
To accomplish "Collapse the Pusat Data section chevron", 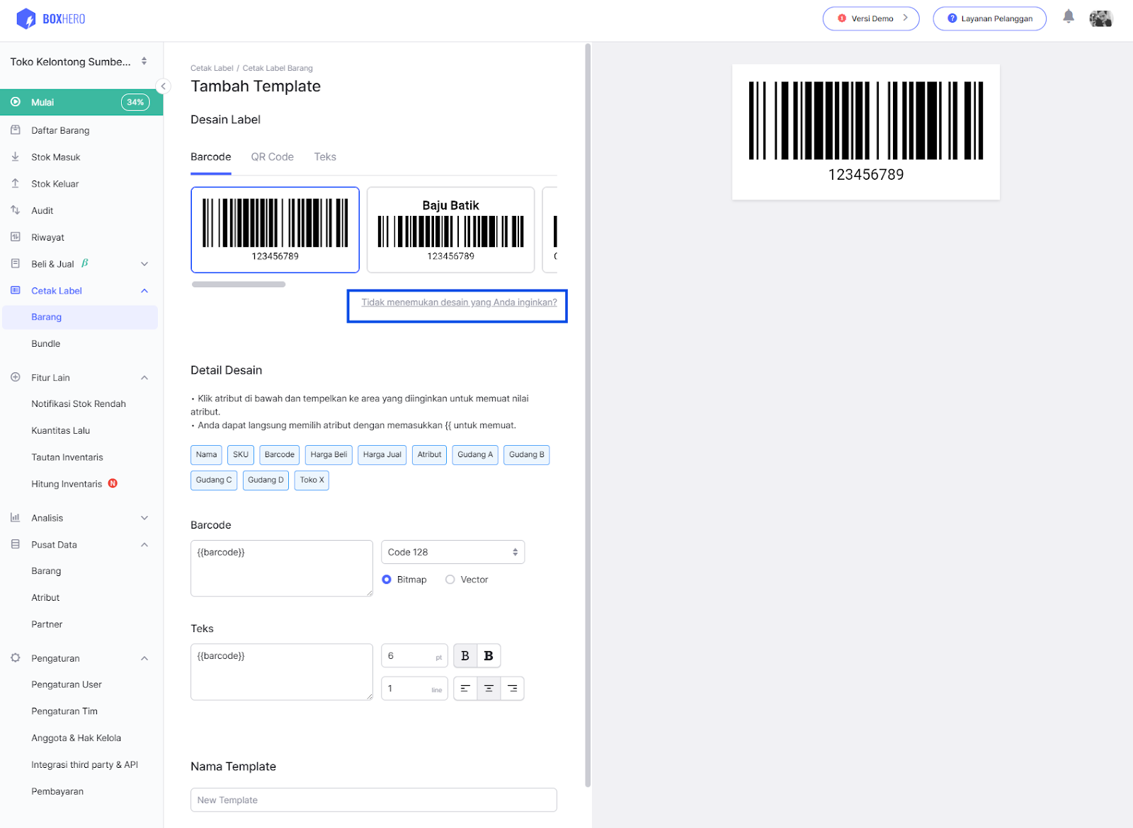I will coord(144,545).
